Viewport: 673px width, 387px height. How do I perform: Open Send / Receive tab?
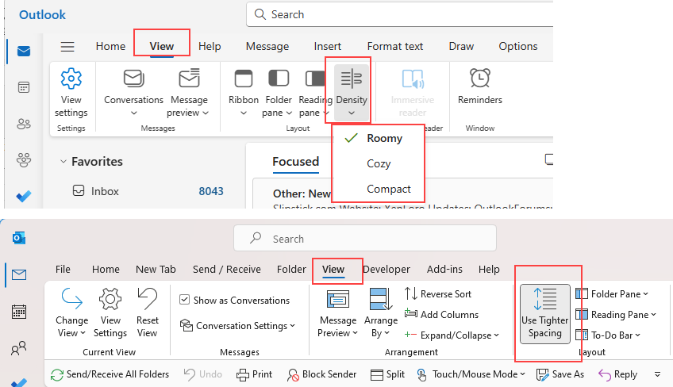(227, 270)
